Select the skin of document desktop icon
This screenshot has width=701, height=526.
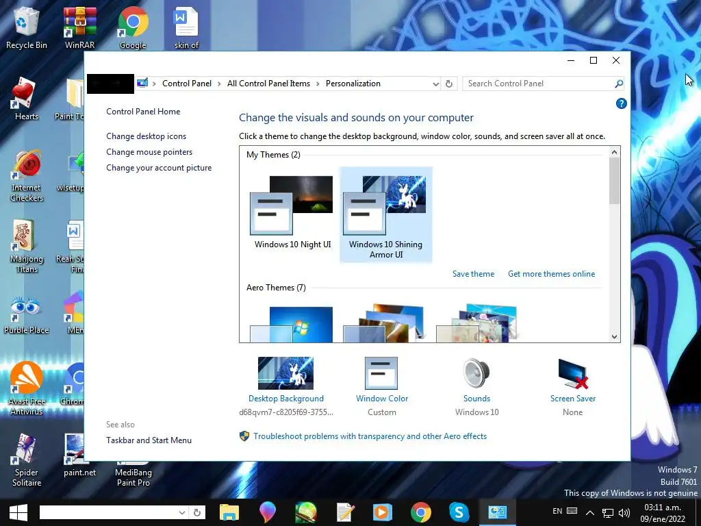pyautogui.click(x=186, y=27)
